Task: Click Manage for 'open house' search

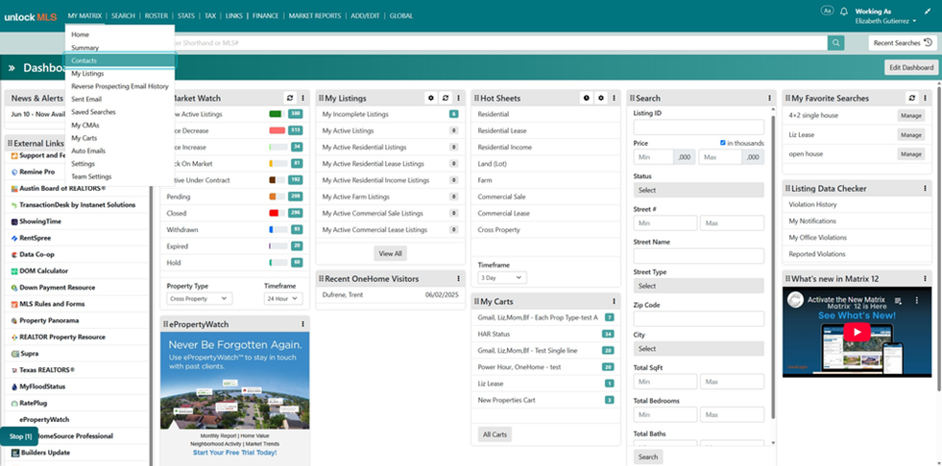Action: 911,154
